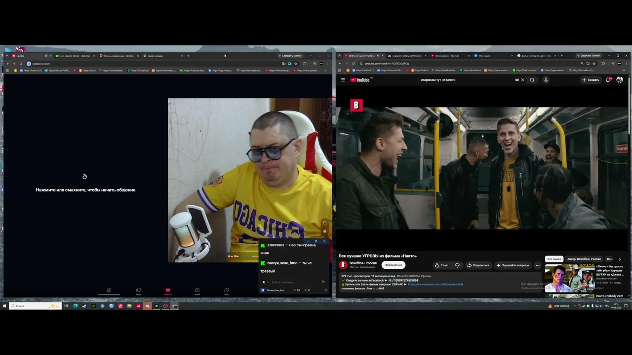Dislike the YouTube video
This screenshot has height=355, width=632.
pyautogui.click(x=457, y=265)
